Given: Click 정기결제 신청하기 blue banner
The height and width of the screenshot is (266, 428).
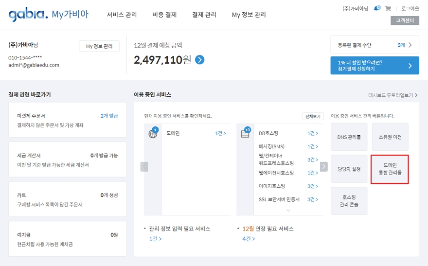Looking at the screenshot, I should pyautogui.click(x=375, y=66).
